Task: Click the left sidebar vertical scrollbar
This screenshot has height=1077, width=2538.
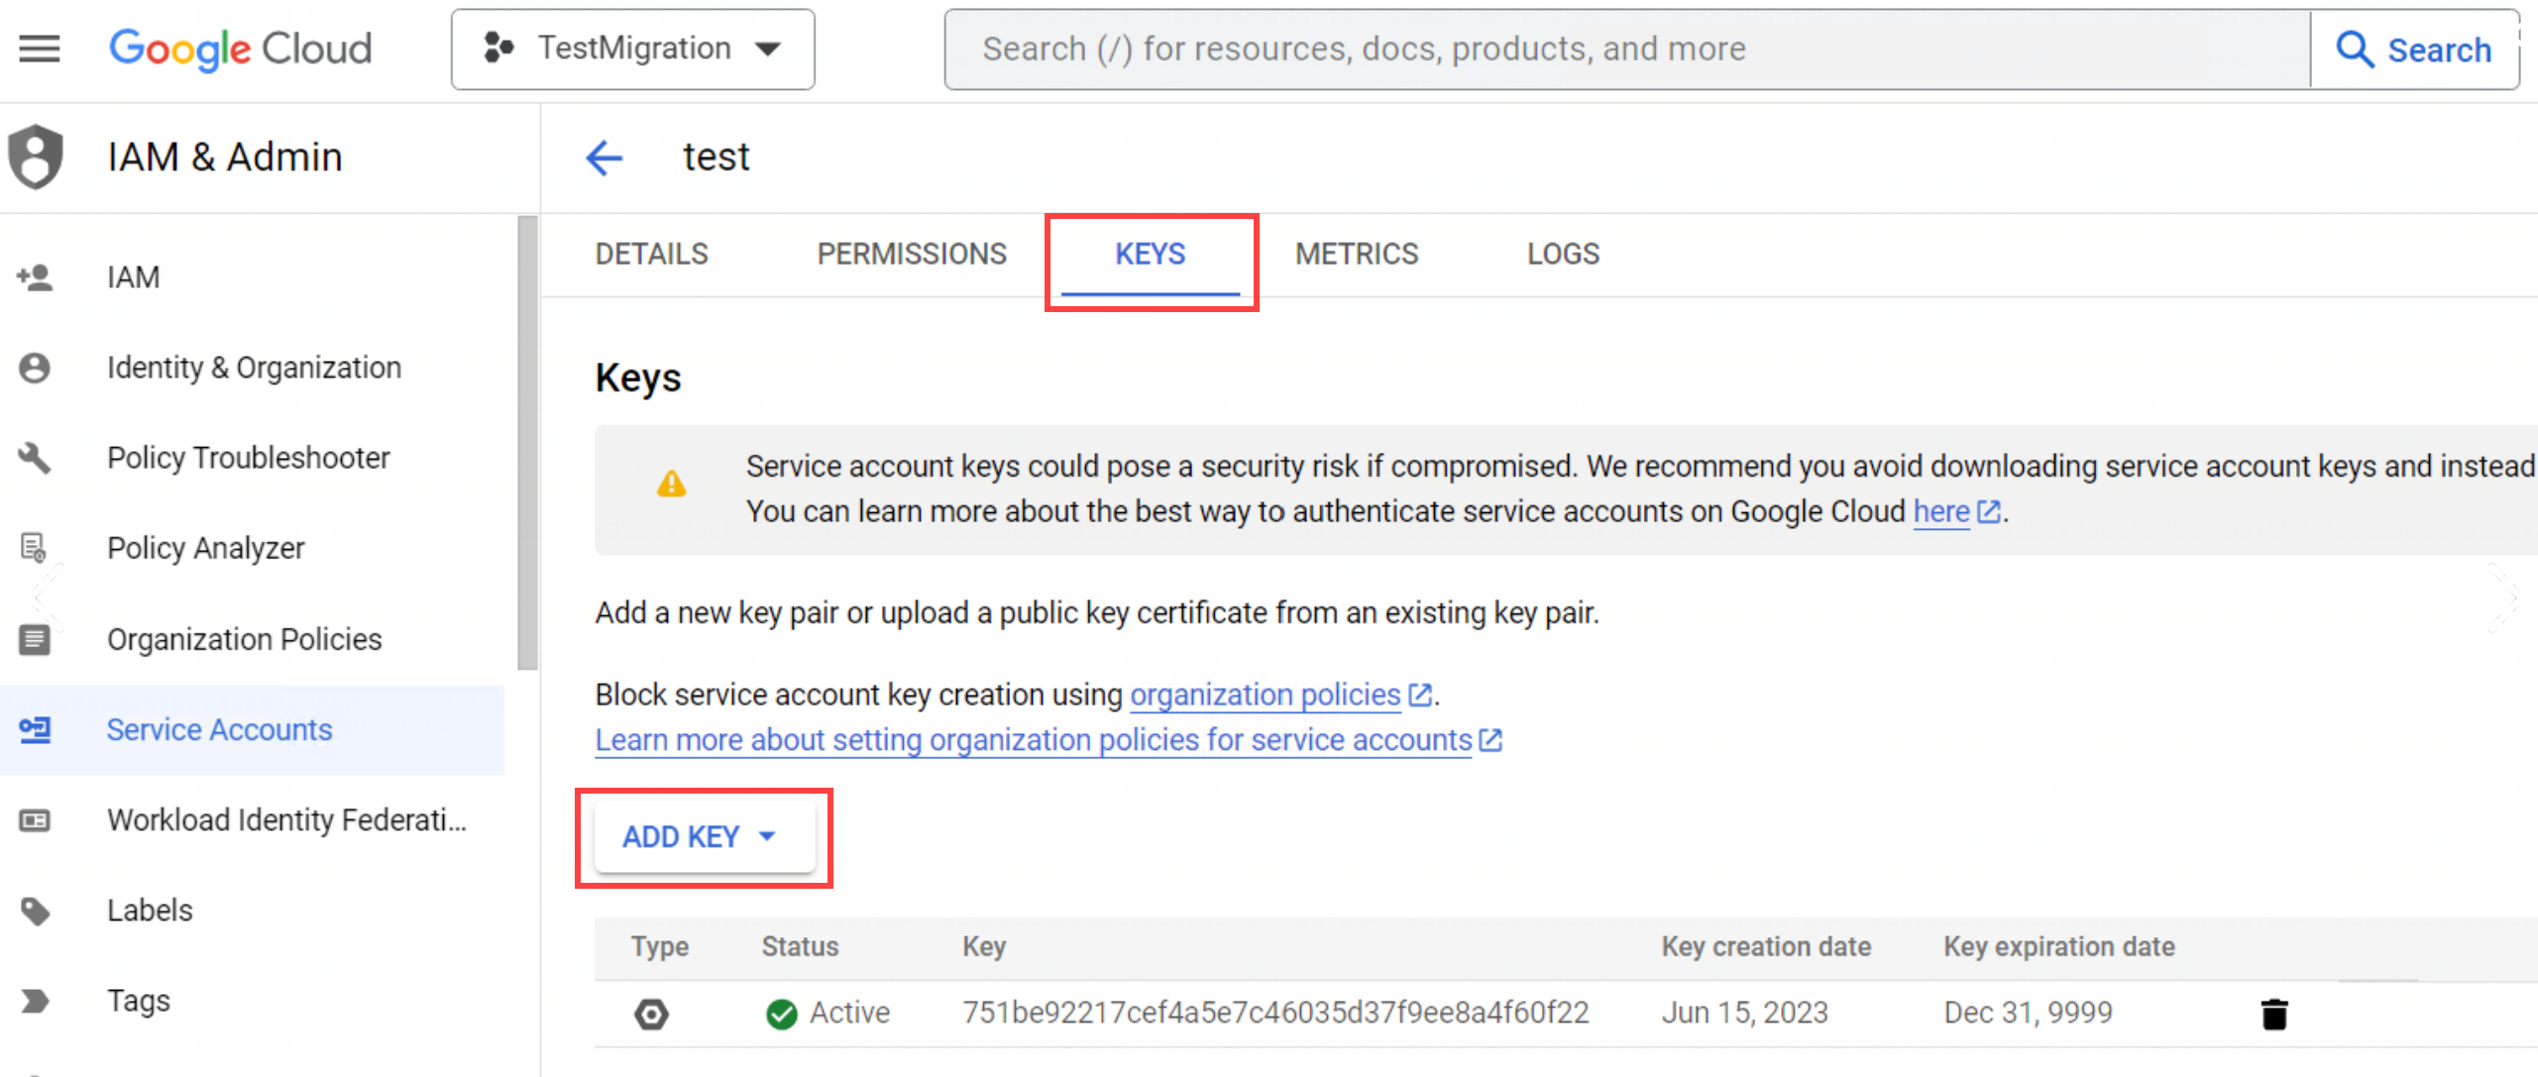Action: 527,442
